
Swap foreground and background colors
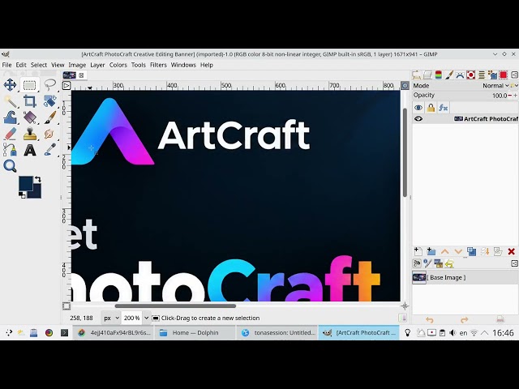(38, 179)
